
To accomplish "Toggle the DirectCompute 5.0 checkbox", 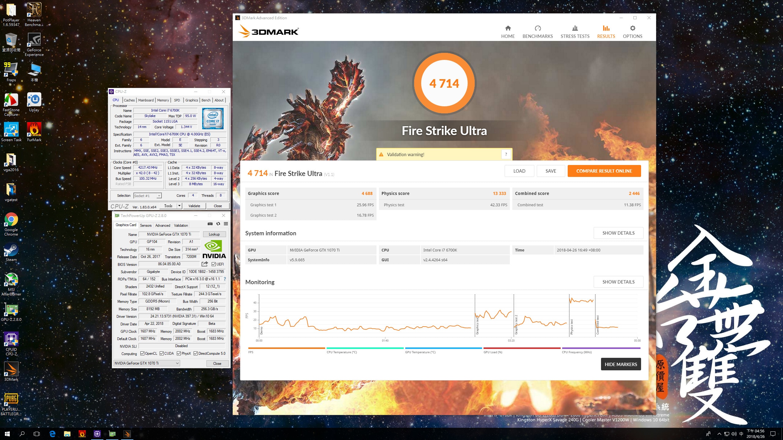I will [195, 354].
